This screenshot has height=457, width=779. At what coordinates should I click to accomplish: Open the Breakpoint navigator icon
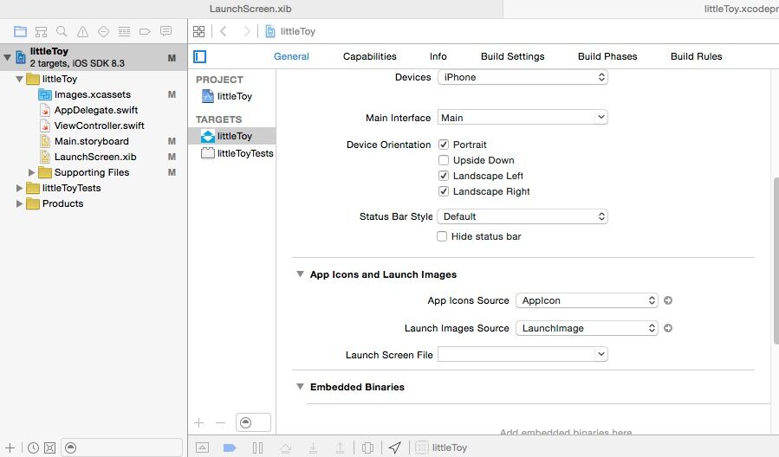[x=145, y=31]
